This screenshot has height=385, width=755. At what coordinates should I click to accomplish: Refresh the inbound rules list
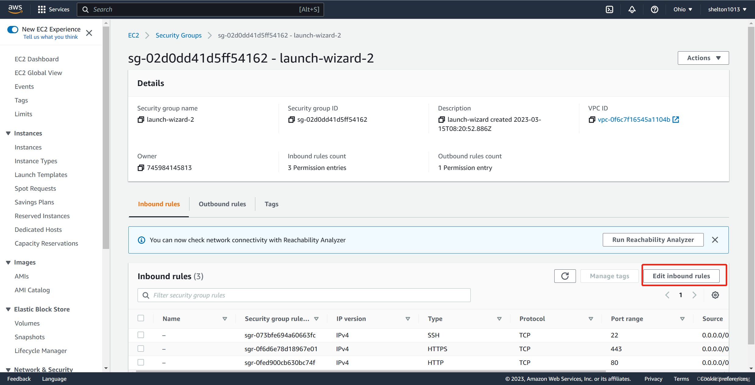click(565, 276)
